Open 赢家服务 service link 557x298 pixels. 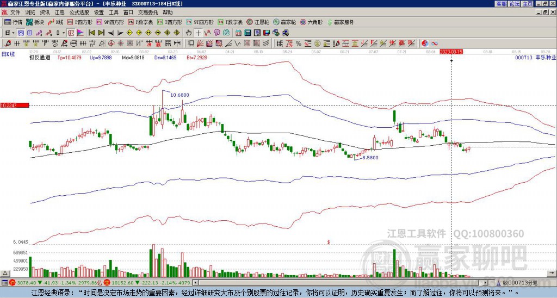point(341,22)
